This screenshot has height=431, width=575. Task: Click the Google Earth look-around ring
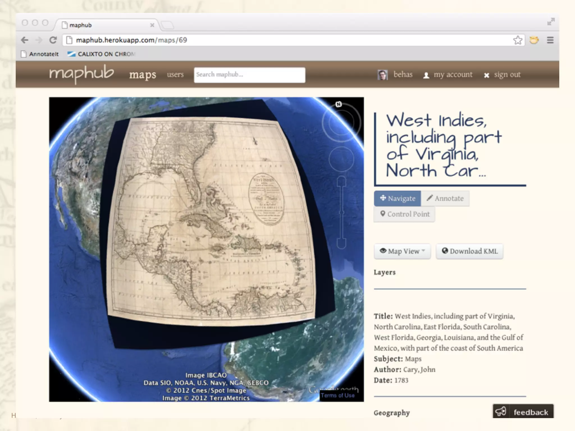pos(341,122)
